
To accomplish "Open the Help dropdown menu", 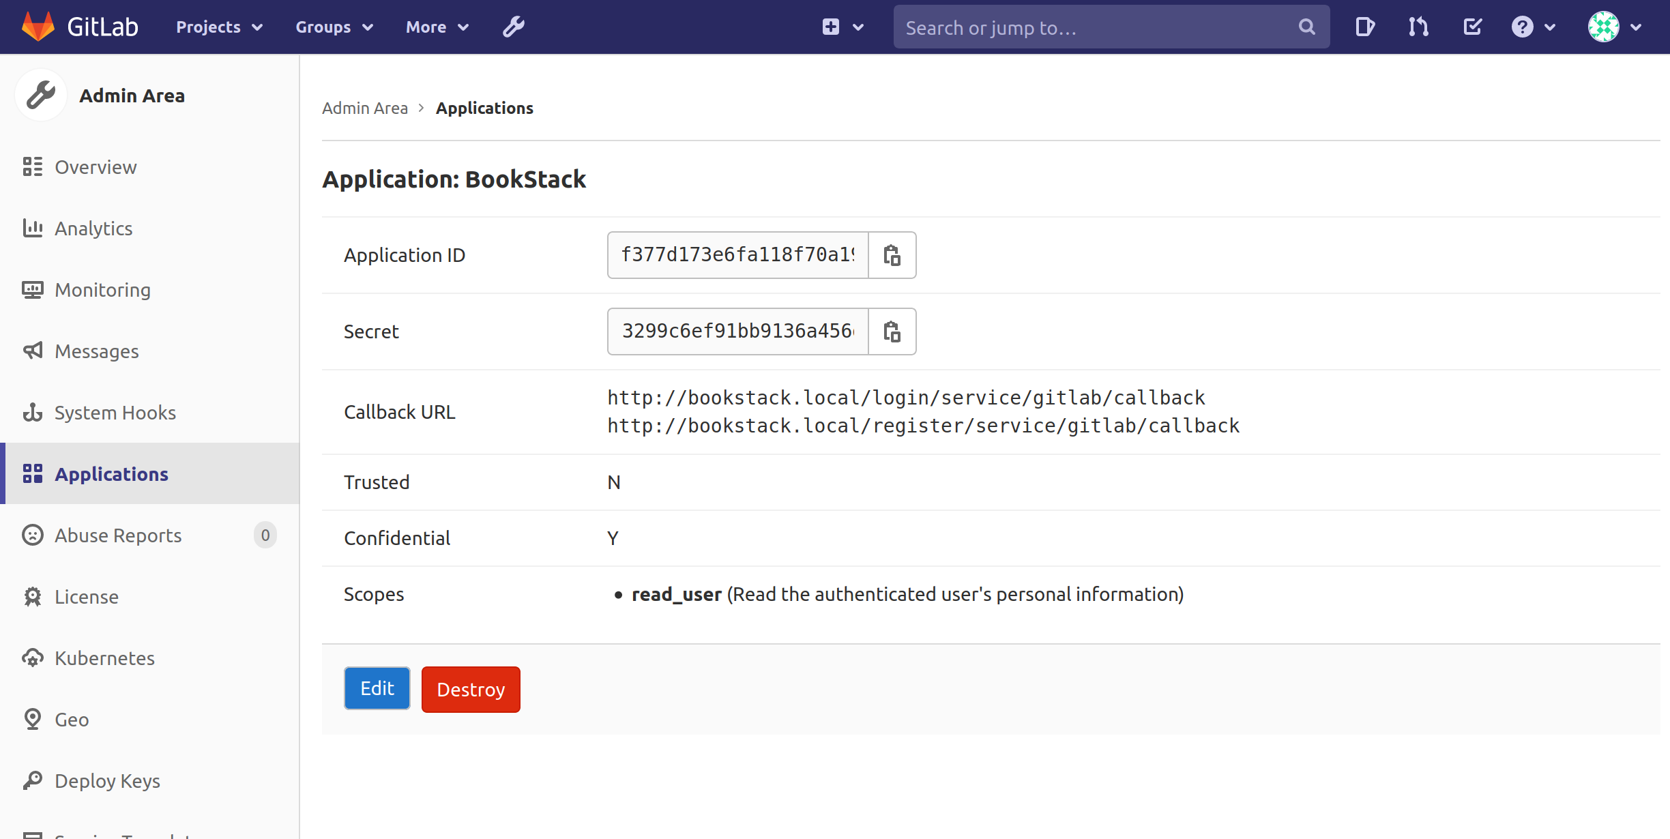I will coord(1534,27).
